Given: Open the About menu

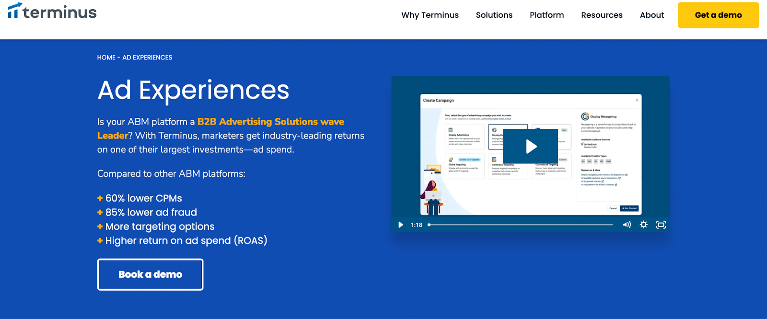Looking at the screenshot, I should [x=652, y=15].
